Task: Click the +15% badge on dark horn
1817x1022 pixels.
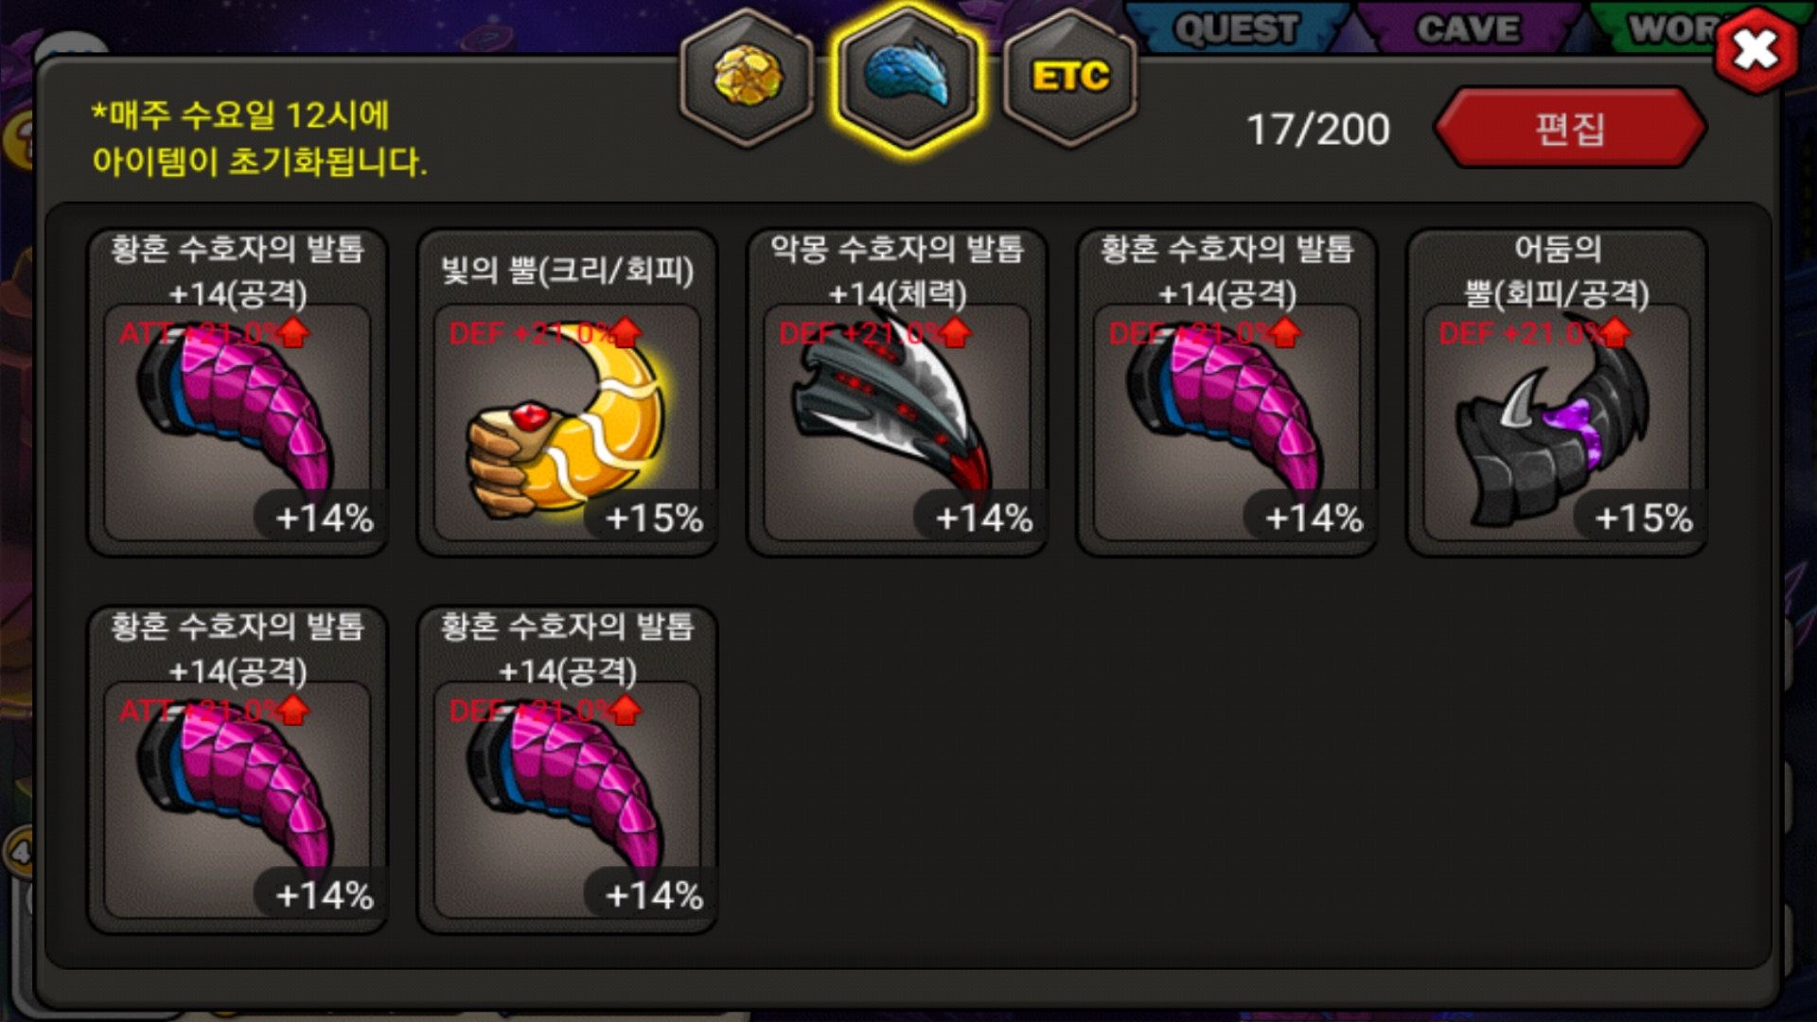Action: (1644, 518)
